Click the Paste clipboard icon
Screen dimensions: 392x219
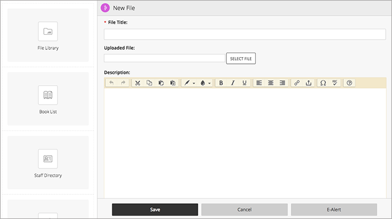click(x=161, y=83)
